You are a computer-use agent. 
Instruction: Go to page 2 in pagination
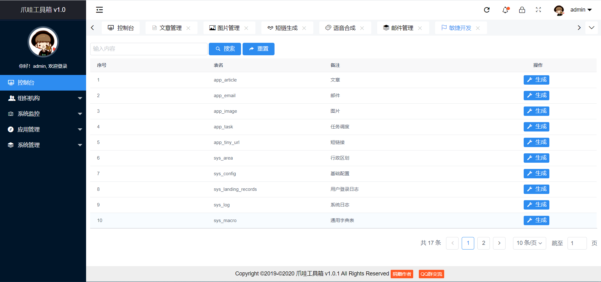click(x=484, y=243)
